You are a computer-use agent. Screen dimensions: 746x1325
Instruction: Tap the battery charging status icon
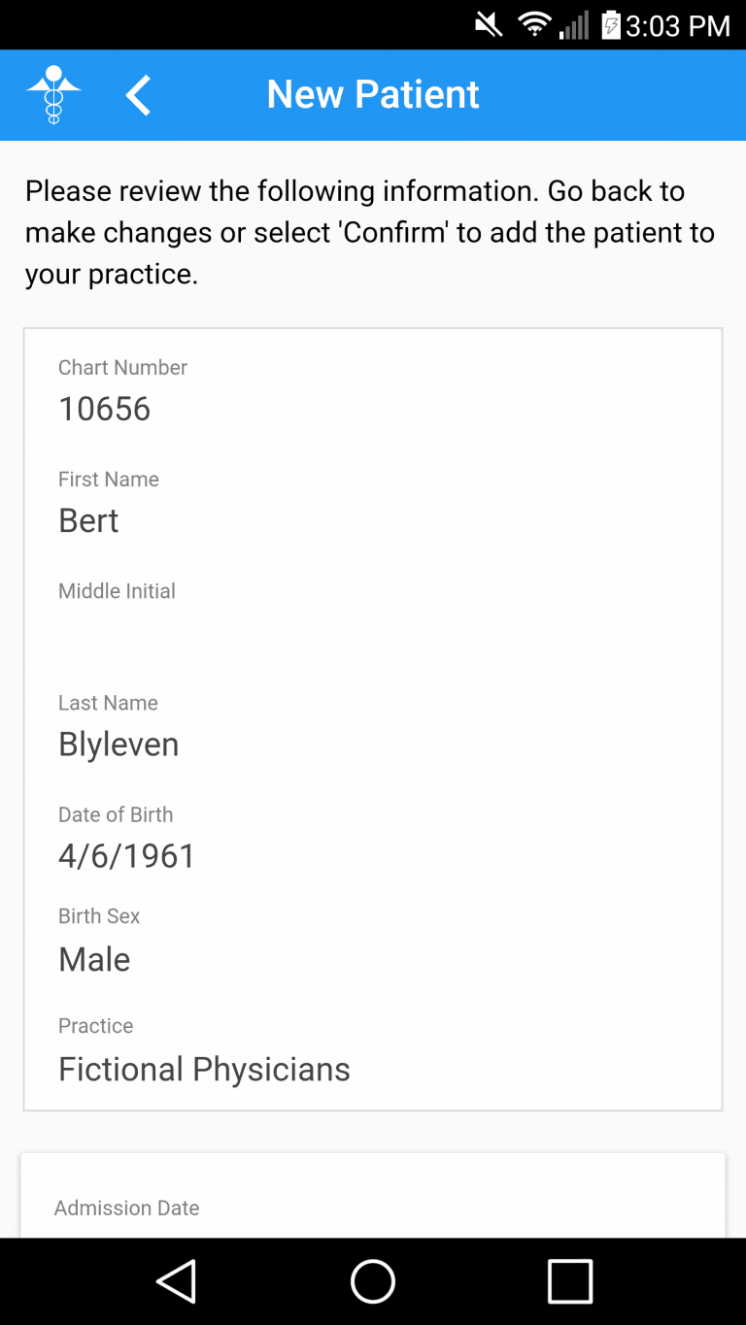click(610, 24)
